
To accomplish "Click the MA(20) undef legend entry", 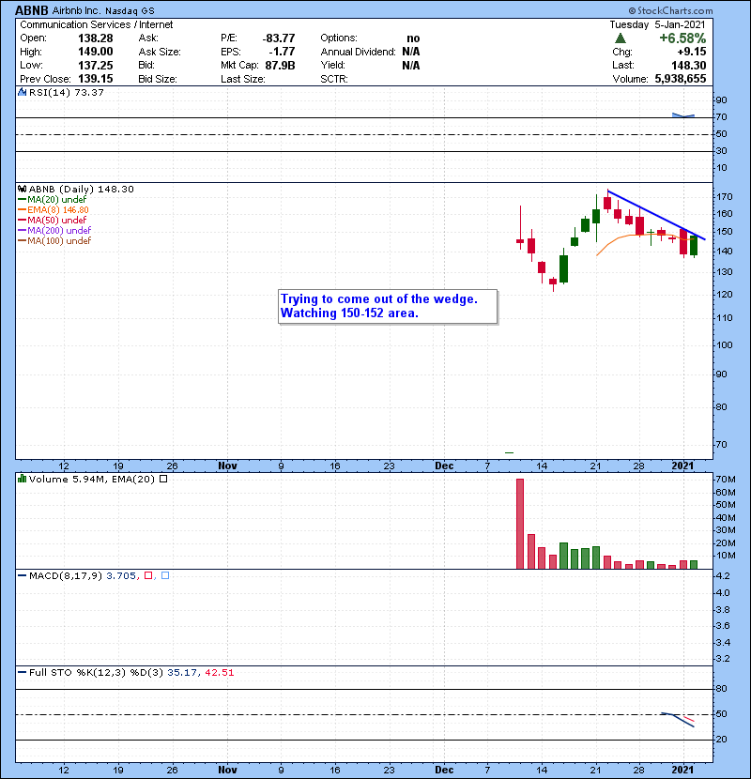I will [56, 199].
